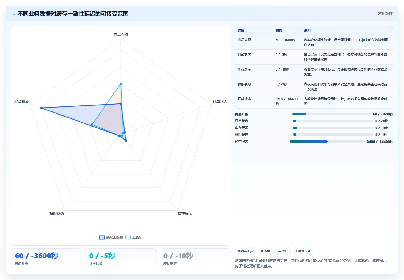This screenshot has height=280, width=404.
Task: Click the 进度 tag chip
Action: pos(283,251)
